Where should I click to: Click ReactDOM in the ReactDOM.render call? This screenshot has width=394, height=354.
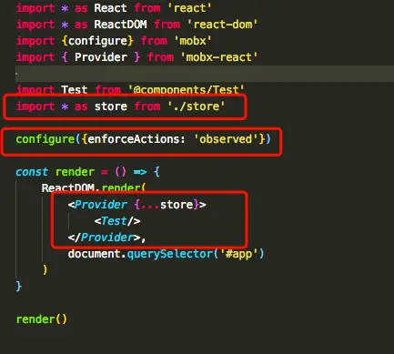tap(68, 188)
